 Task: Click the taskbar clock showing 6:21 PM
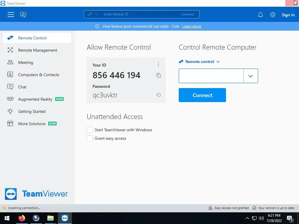pyautogui.click(x=274, y=218)
